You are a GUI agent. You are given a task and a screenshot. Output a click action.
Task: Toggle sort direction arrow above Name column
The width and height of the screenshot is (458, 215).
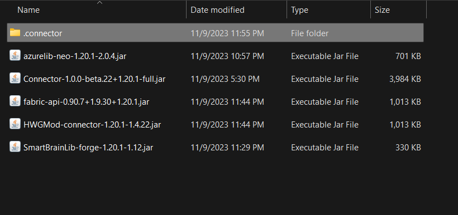tap(99, 3)
